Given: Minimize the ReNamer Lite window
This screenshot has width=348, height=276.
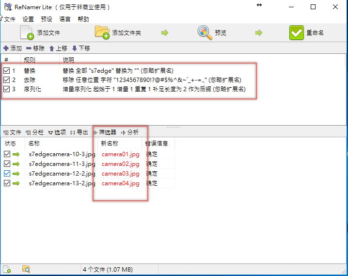Looking at the screenshot, I should pyautogui.click(x=291, y=7).
